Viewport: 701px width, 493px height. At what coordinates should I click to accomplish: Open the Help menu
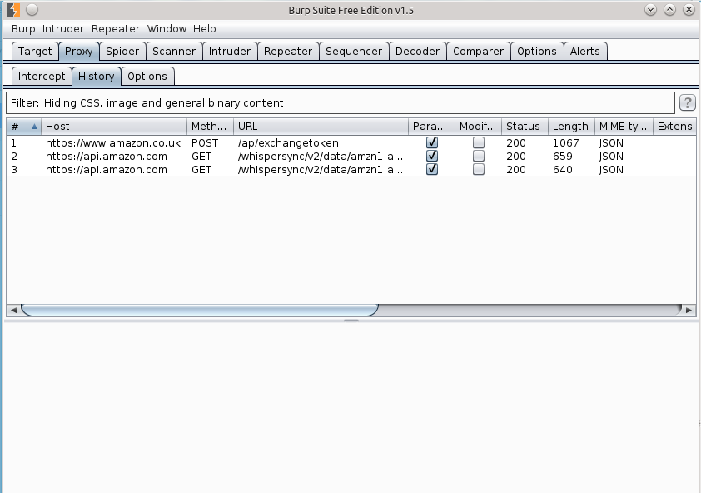[x=204, y=29]
